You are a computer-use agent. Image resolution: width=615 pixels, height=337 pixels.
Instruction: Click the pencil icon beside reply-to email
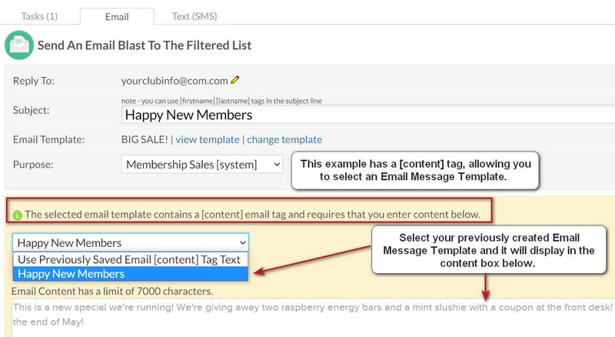point(235,80)
